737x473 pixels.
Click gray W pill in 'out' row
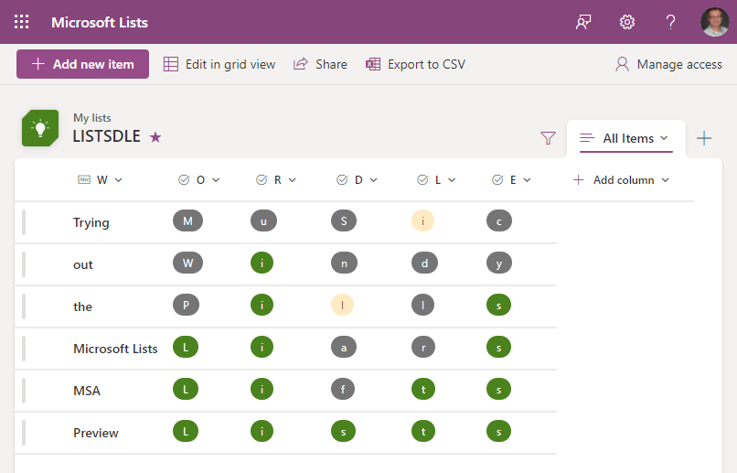188,263
